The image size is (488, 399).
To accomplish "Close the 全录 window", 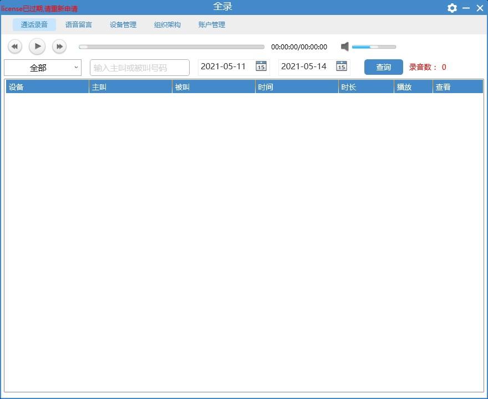I will pyautogui.click(x=480, y=8).
